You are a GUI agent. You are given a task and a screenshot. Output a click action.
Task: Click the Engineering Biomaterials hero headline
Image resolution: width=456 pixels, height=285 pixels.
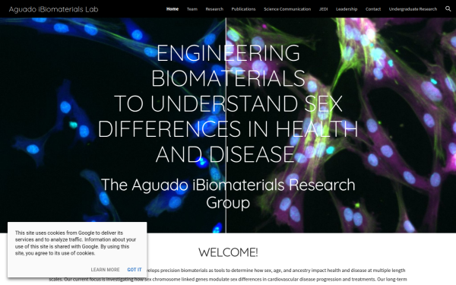(x=228, y=103)
